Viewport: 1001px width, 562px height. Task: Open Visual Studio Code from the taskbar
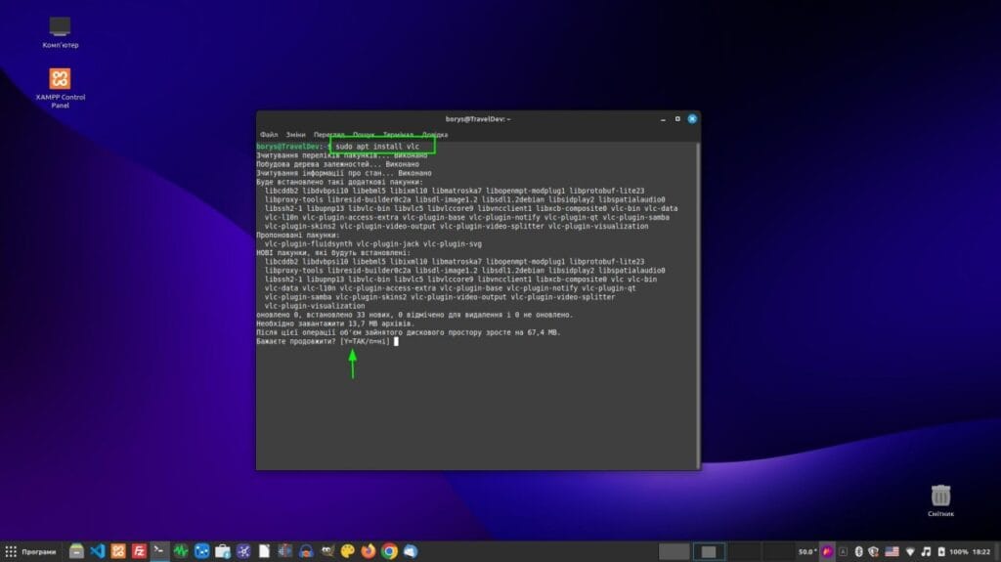click(x=97, y=551)
